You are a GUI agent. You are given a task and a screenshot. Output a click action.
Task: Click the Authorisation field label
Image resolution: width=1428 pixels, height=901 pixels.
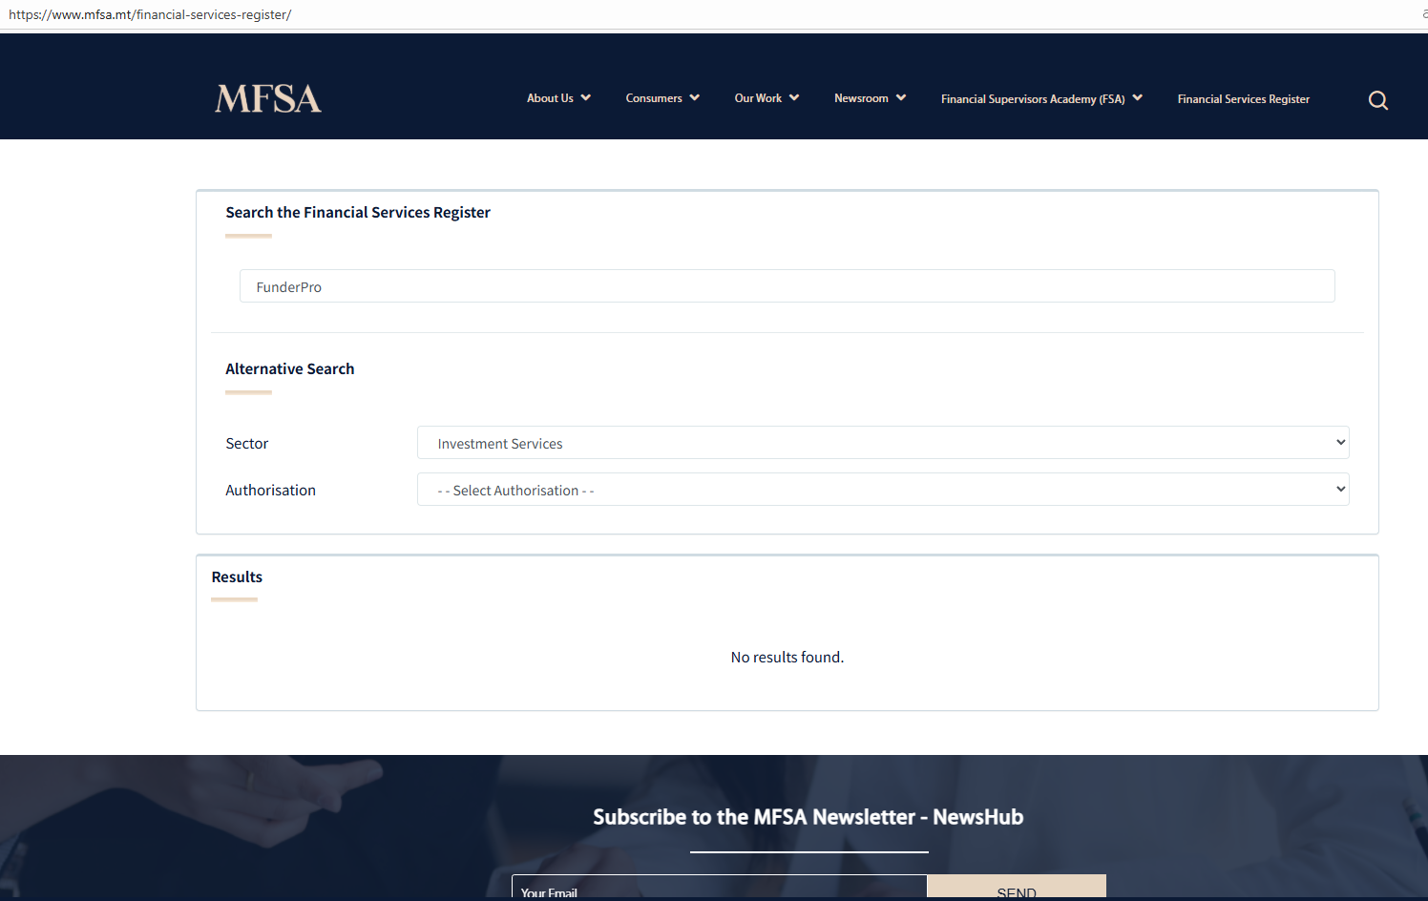coord(270,490)
